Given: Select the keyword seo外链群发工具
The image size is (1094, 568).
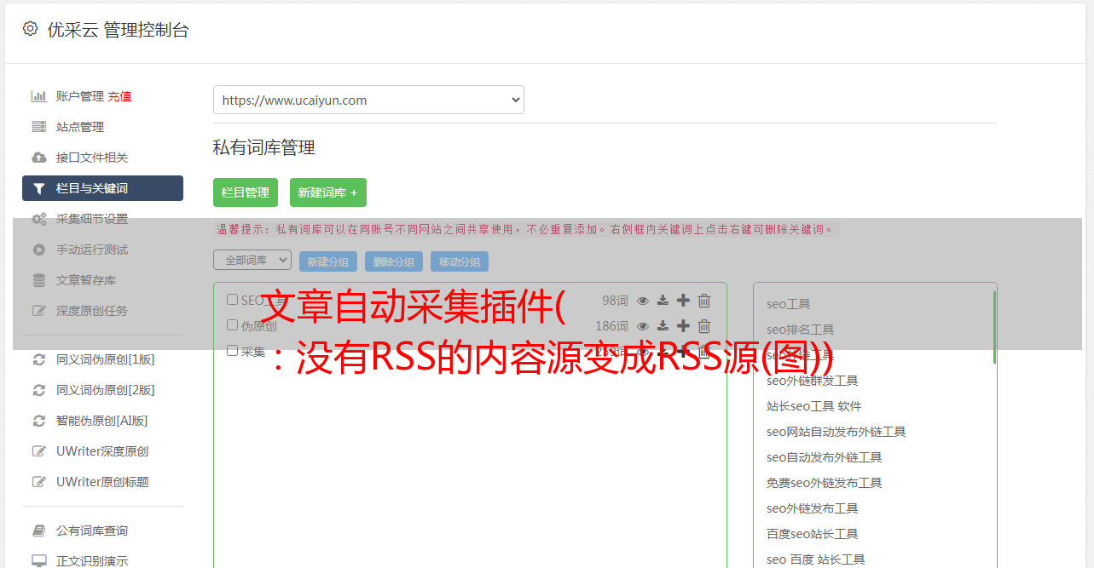Looking at the screenshot, I should 813,381.
